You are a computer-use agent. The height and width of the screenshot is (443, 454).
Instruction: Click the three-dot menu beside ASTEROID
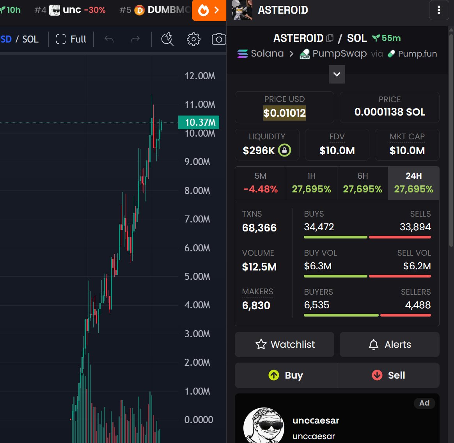[x=439, y=10]
